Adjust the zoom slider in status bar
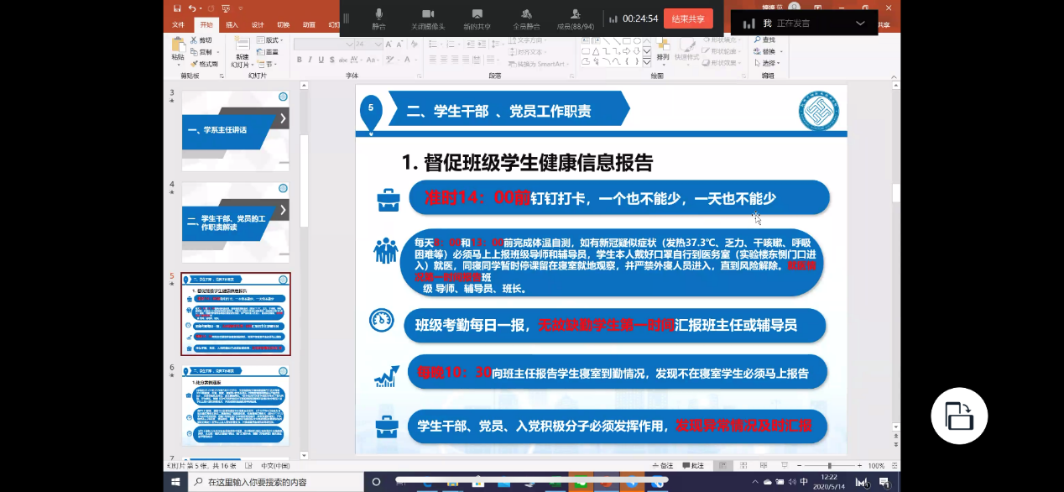This screenshot has height=492, width=1064. [829, 465]
